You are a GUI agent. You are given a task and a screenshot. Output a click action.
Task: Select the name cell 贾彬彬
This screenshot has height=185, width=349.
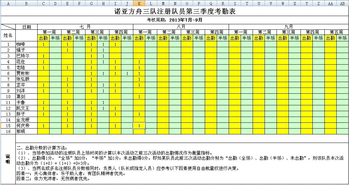coord(26,73)
